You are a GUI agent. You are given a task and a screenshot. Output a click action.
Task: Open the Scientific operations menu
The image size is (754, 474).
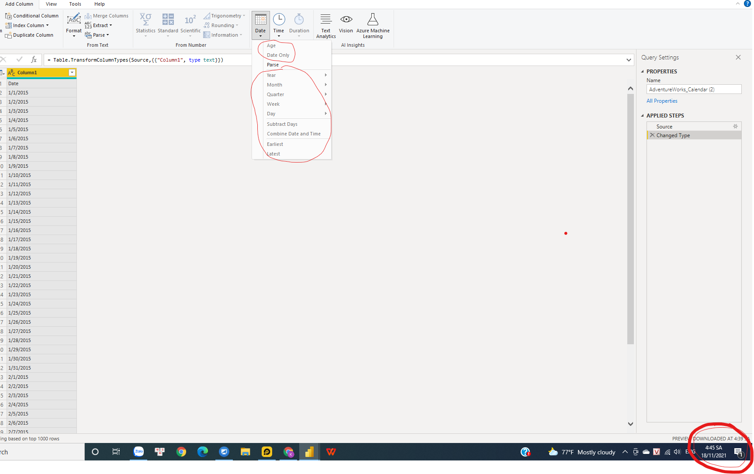coord(190,25)
